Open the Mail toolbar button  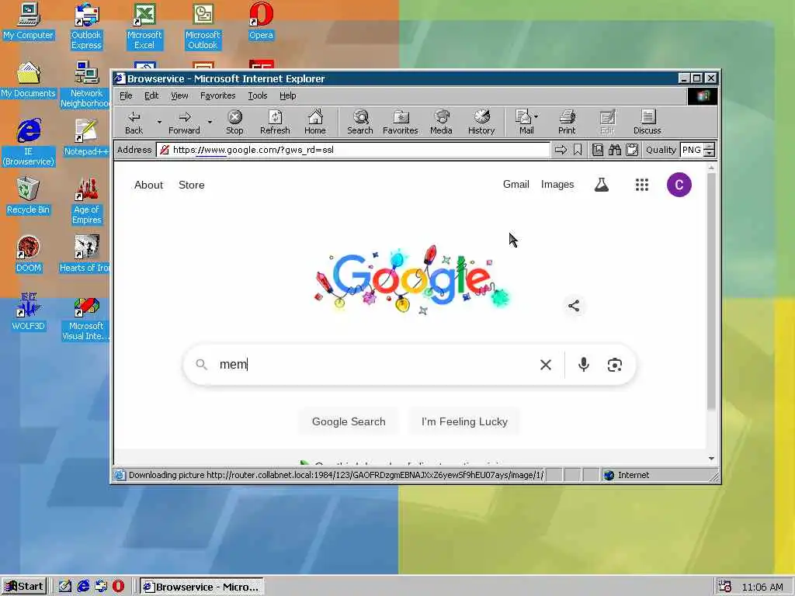coord(524,123)
